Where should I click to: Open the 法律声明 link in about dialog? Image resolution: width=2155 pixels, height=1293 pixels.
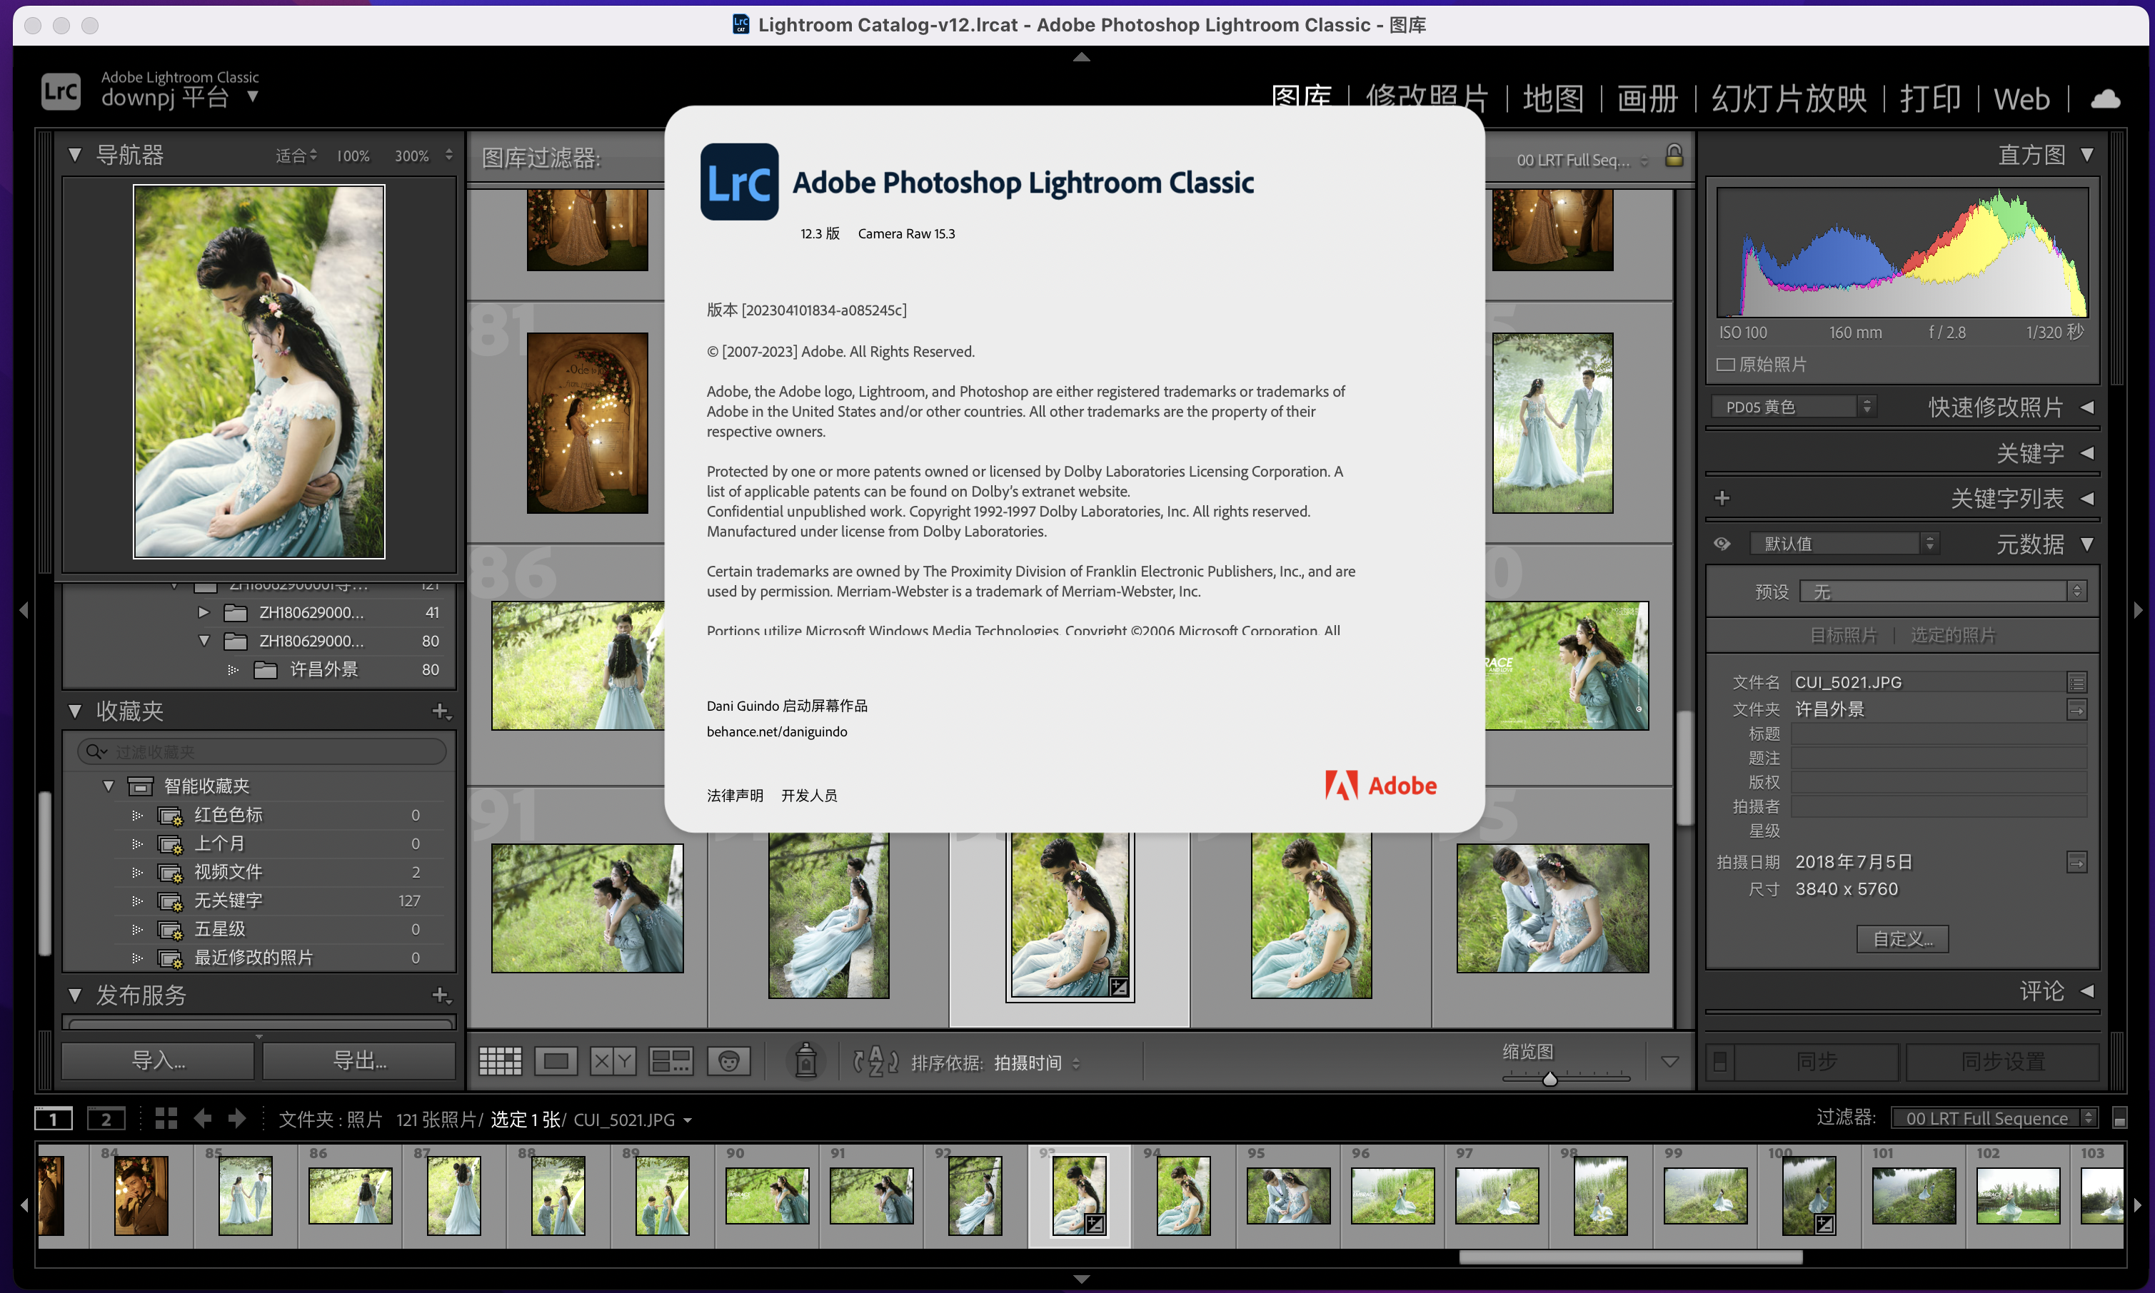tap(734, 796)
